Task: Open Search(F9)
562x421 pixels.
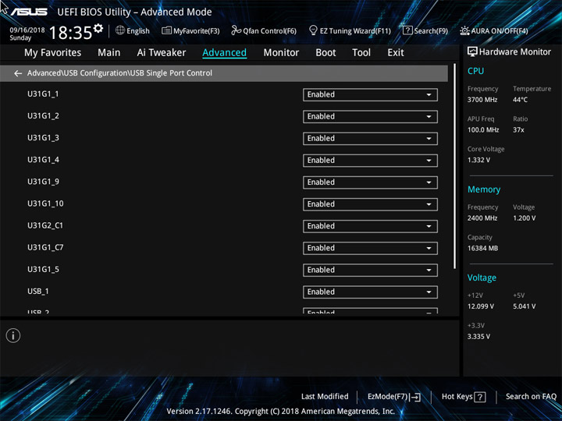Action: click(x=425, y=30)
